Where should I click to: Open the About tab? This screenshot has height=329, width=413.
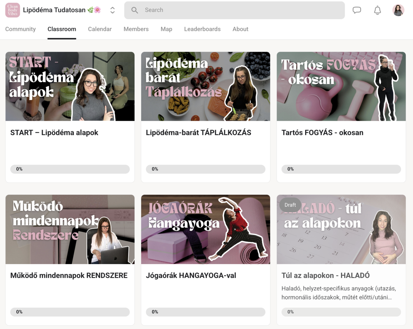click(x=240, y=29)
